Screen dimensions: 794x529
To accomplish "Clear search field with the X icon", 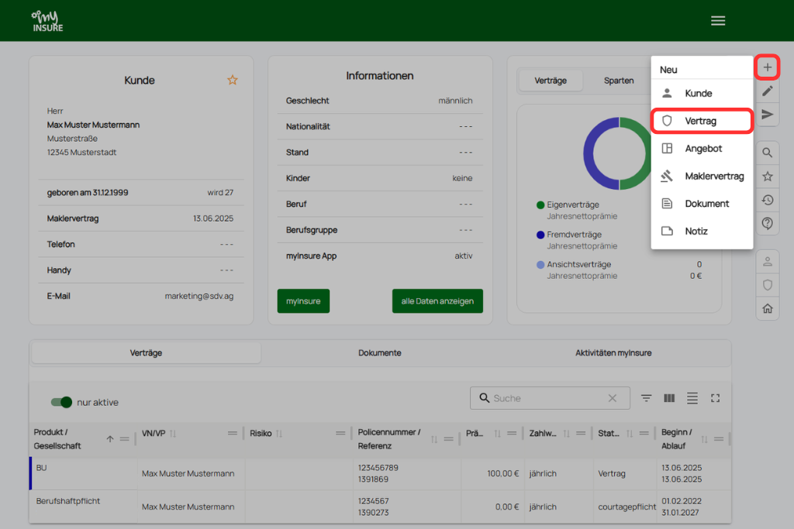I will pos(613,398).
